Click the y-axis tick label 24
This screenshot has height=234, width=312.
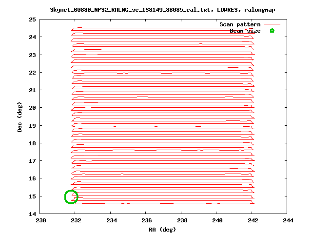point(33,37)
